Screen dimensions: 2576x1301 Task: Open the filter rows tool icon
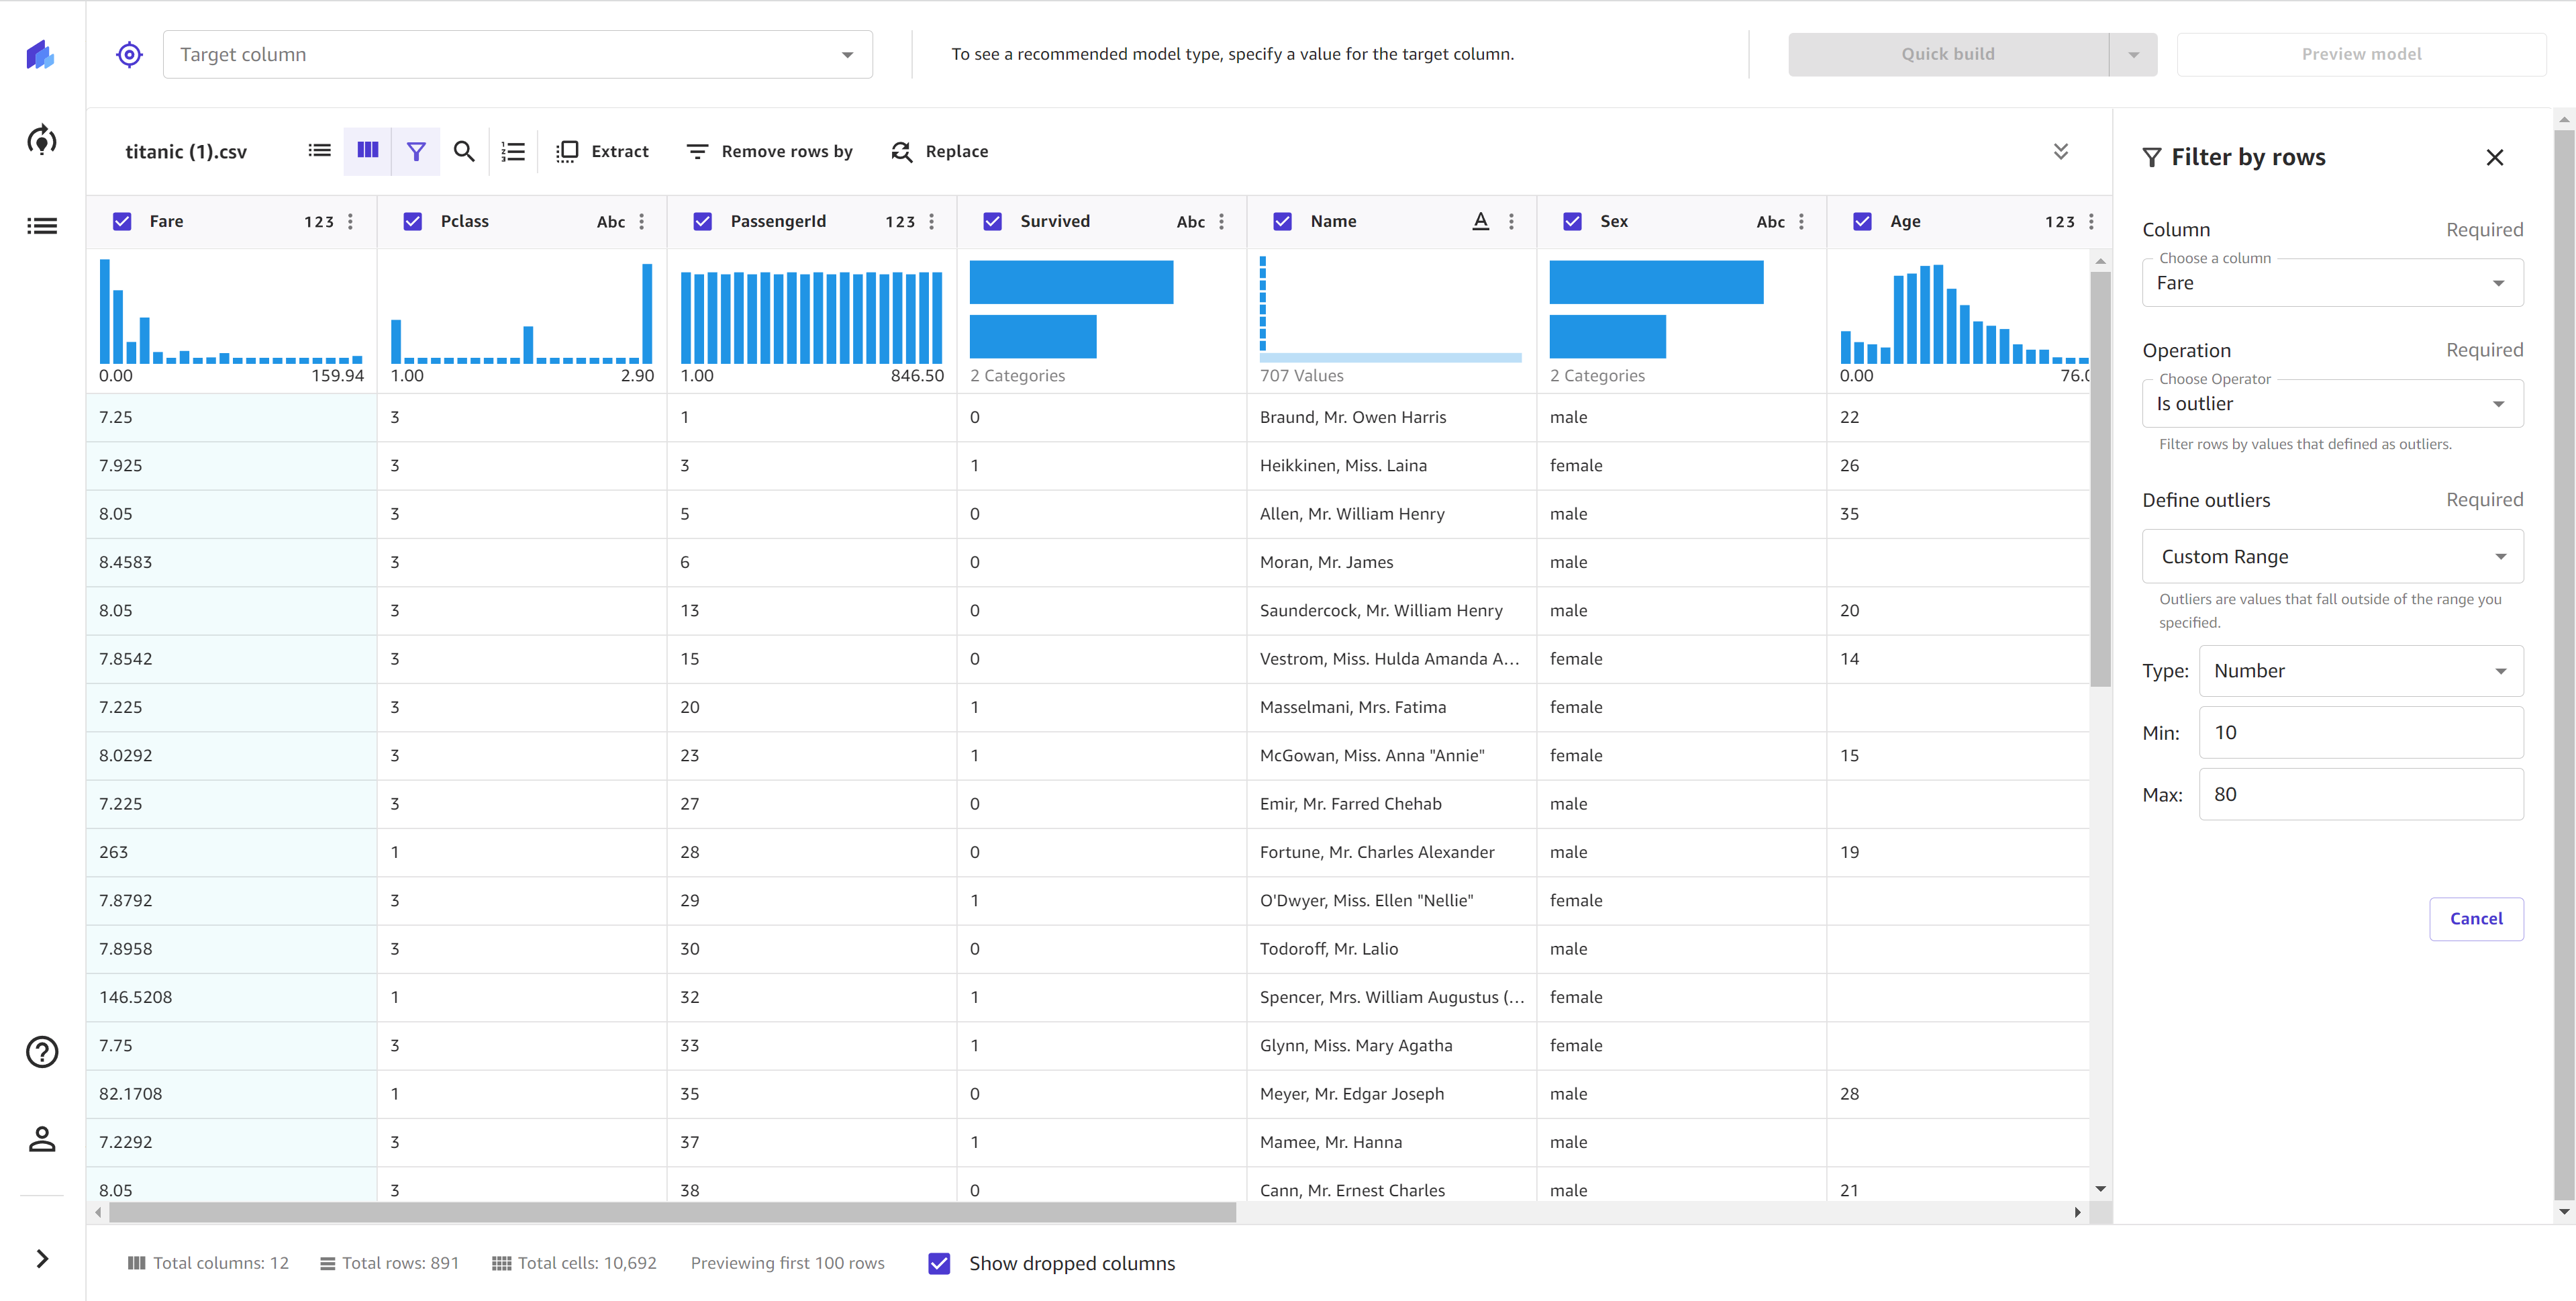[x=416, y=151]
